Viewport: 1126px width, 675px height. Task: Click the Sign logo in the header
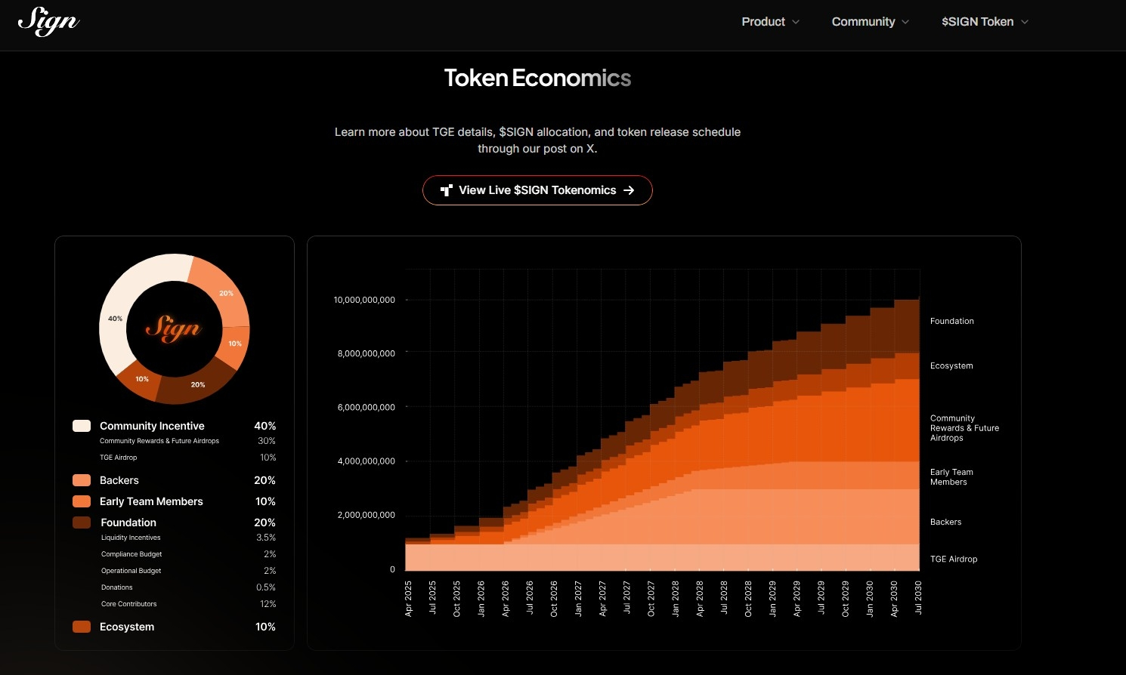(48, 21)
